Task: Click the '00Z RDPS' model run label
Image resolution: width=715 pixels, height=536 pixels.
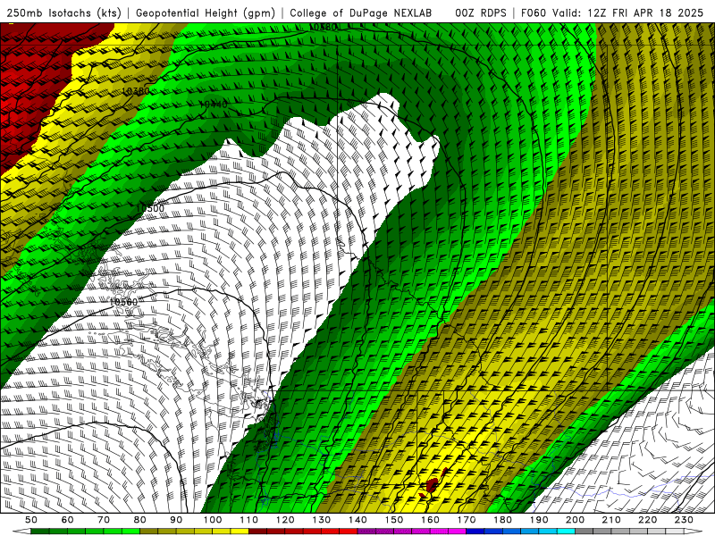Action: click(481, 13)
